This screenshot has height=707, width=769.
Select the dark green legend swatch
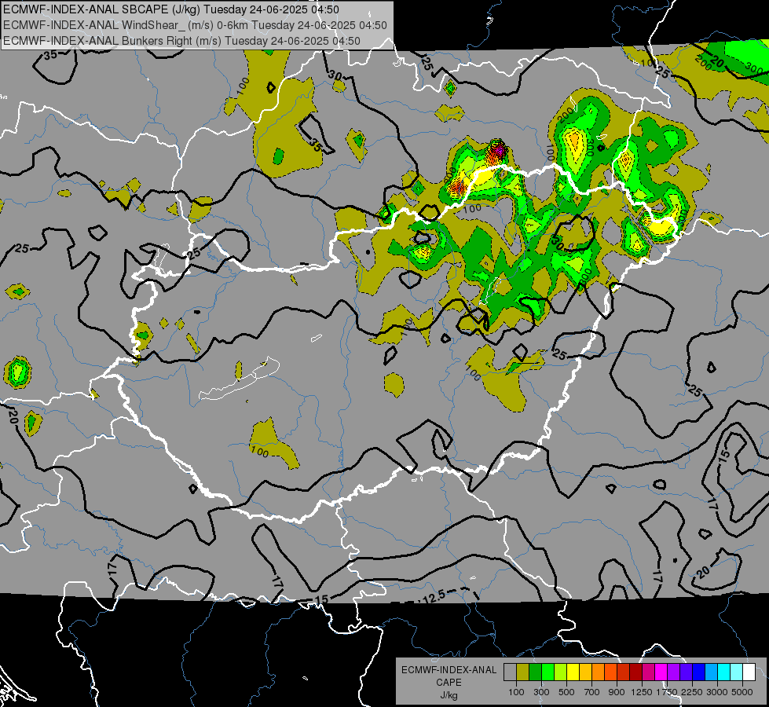[x=535, y=672]
